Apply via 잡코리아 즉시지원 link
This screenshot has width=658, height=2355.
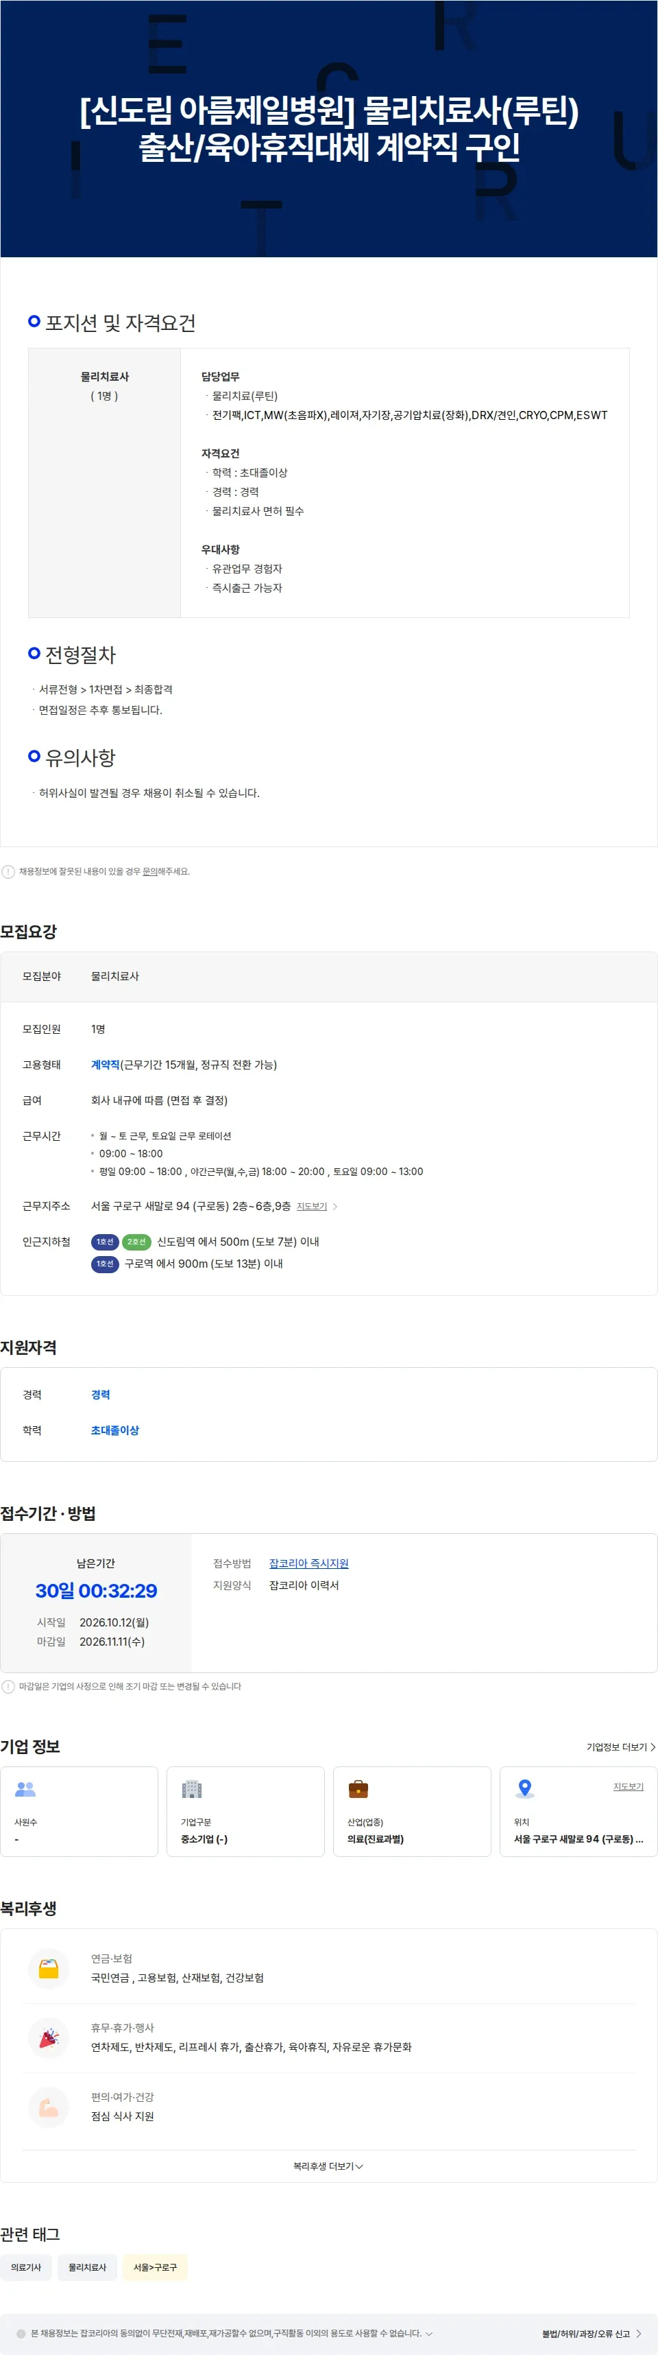pos(309,1563)
